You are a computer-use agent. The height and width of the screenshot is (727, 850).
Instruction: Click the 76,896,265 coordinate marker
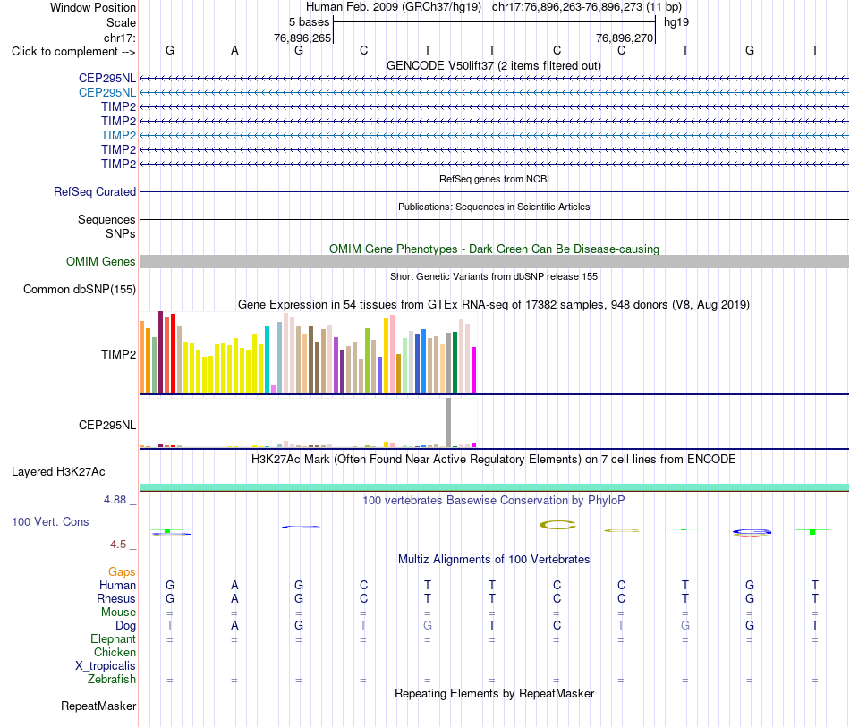pos(302,38)
